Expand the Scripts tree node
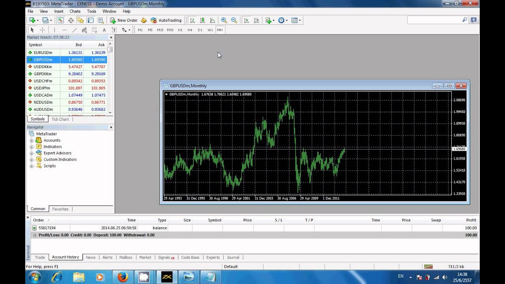The image size is (505, 284). click(31, 166)
